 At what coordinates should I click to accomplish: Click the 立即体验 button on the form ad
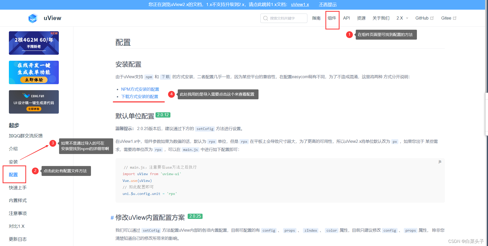tap(34, 80)
